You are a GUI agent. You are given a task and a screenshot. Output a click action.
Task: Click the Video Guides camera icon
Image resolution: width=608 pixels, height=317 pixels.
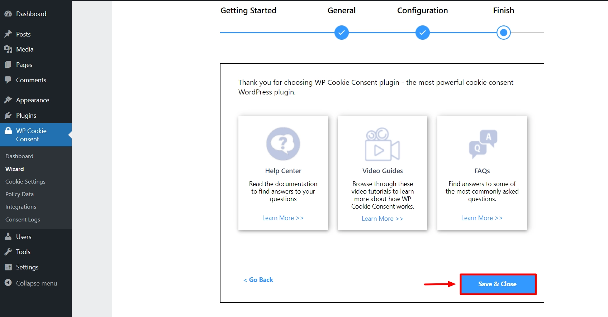(x=382, y=145)
